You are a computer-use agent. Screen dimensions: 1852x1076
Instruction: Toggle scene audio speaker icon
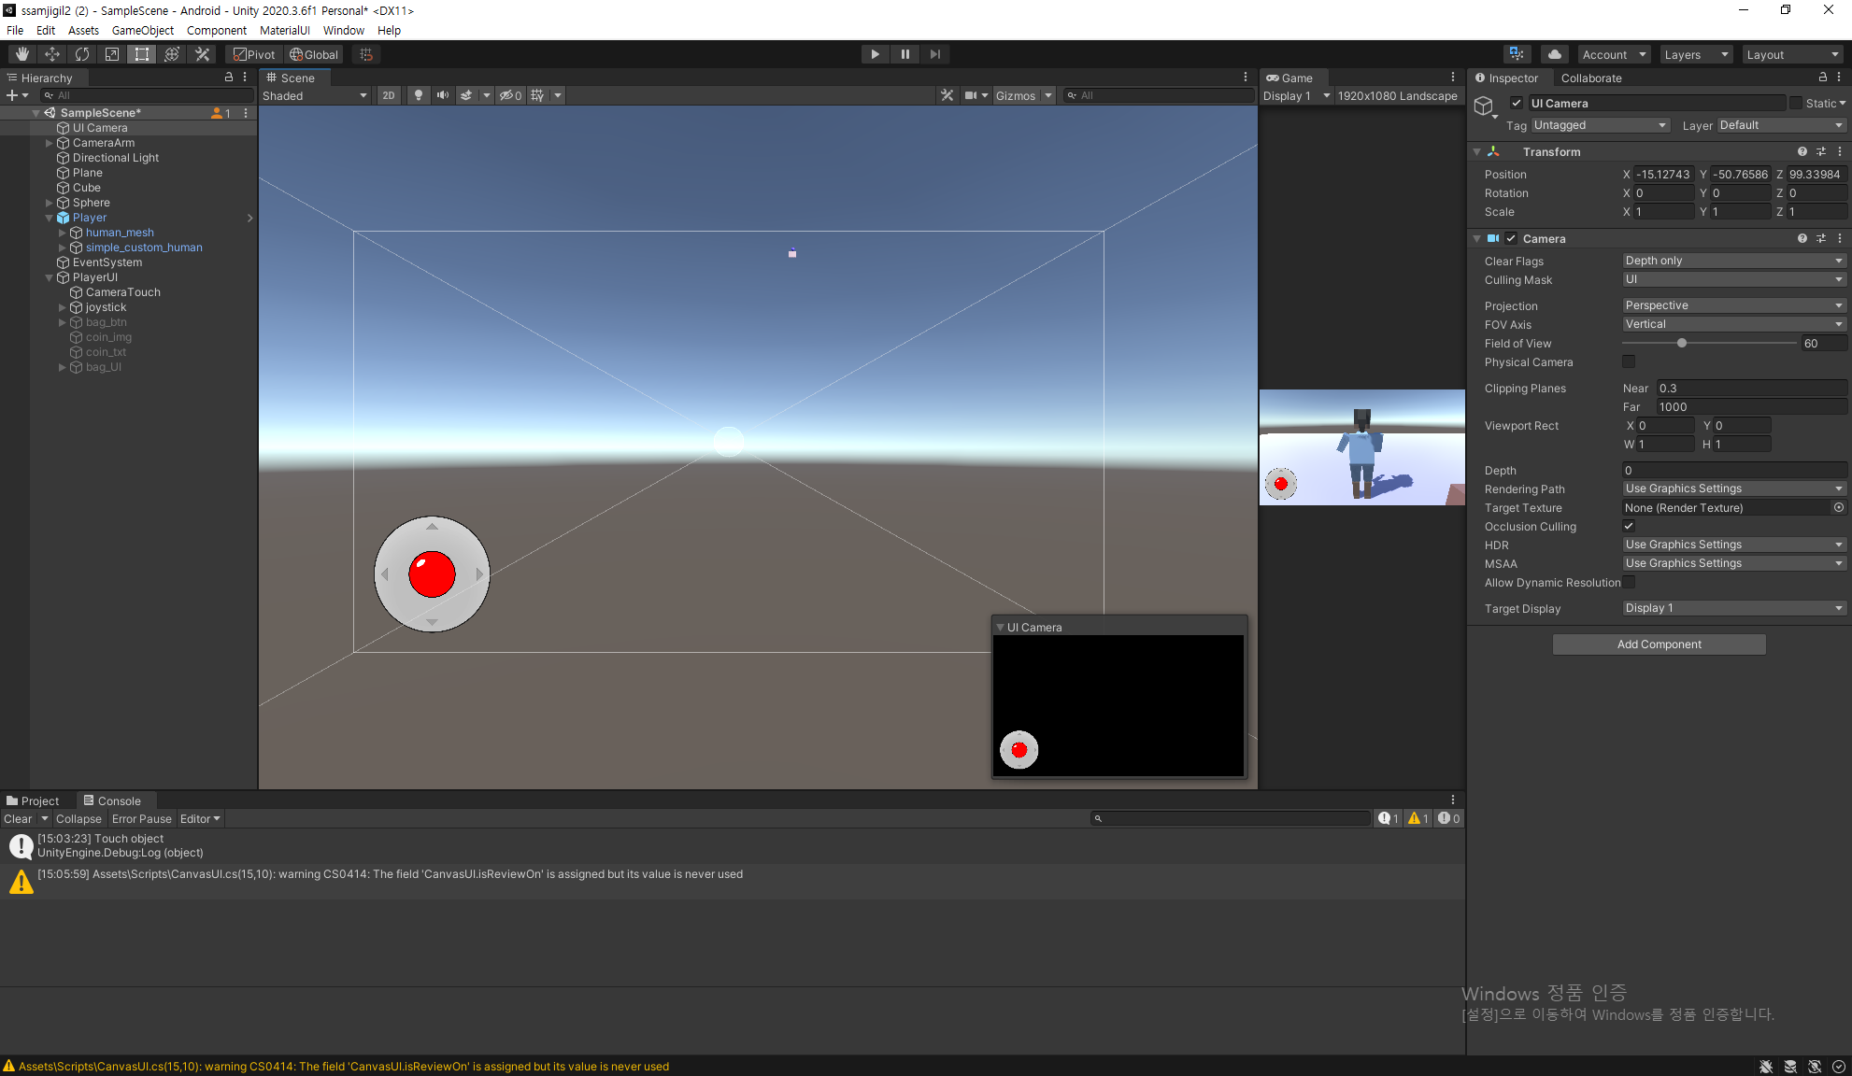click(x=443, y=95)
